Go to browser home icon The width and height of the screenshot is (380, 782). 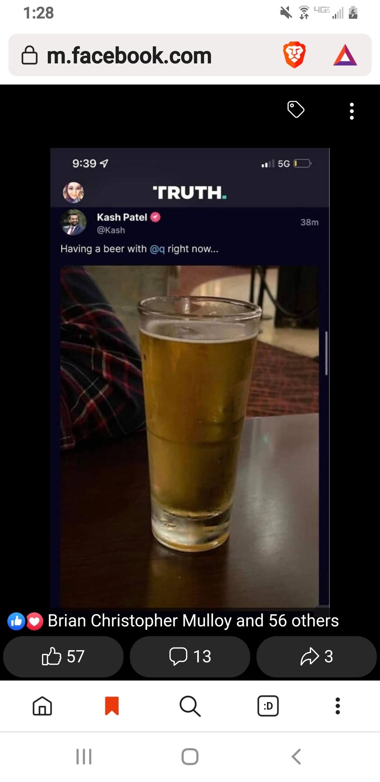pos(42,706)
